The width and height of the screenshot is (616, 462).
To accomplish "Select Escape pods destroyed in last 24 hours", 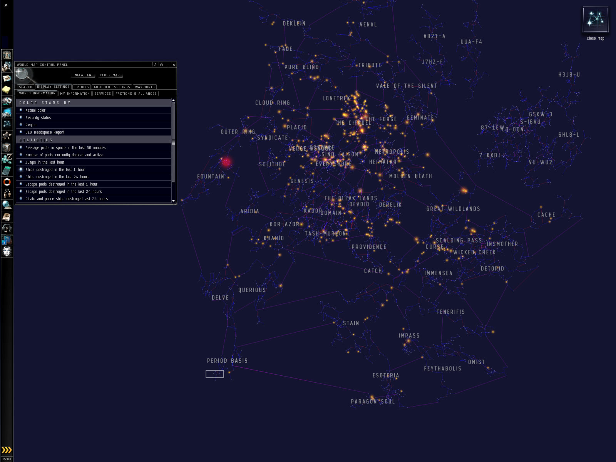I will (x=94, y=191).
